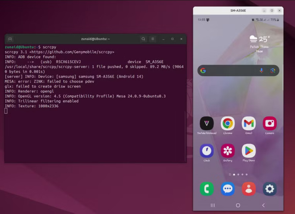Viewport: 295px width, 214px height.
Task: Open the Camera app on phone
Action: click(270, 123)
